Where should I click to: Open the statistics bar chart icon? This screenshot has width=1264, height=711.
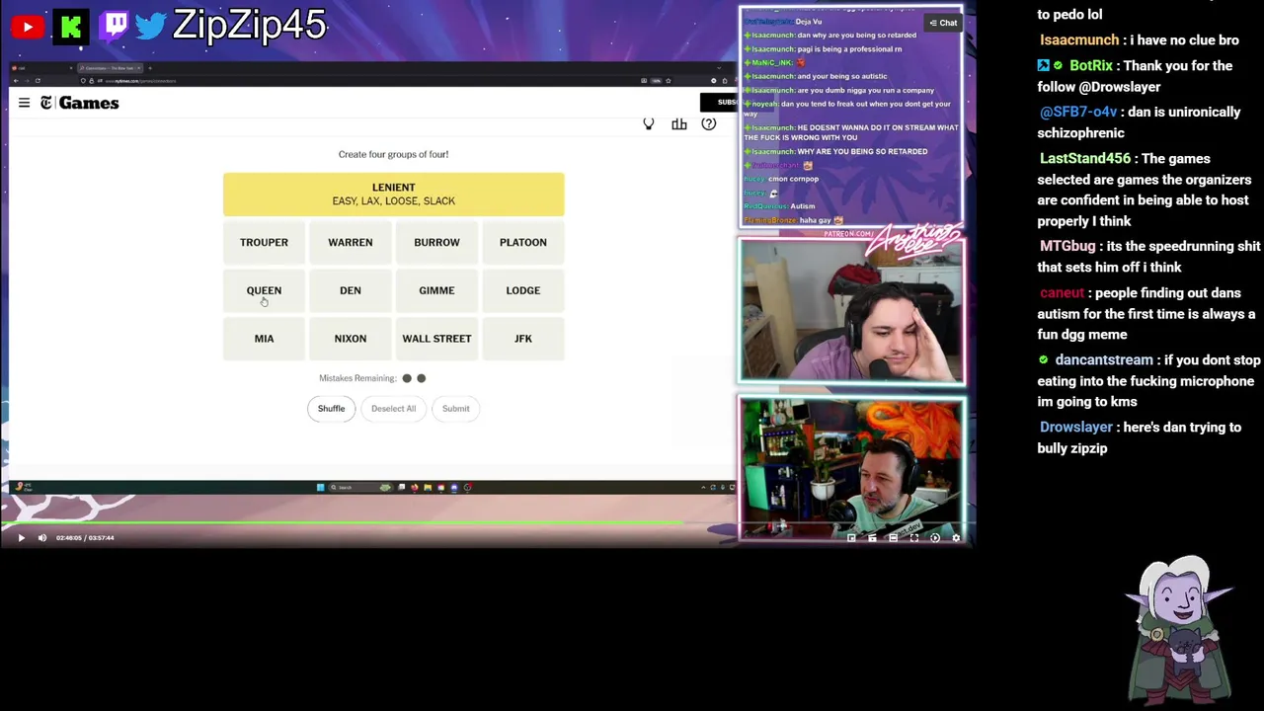pos(679,123)
